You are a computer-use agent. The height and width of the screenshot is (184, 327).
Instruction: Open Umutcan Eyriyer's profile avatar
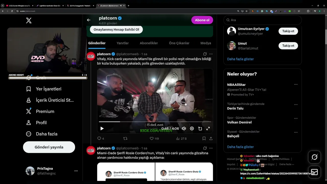[231, 31]
